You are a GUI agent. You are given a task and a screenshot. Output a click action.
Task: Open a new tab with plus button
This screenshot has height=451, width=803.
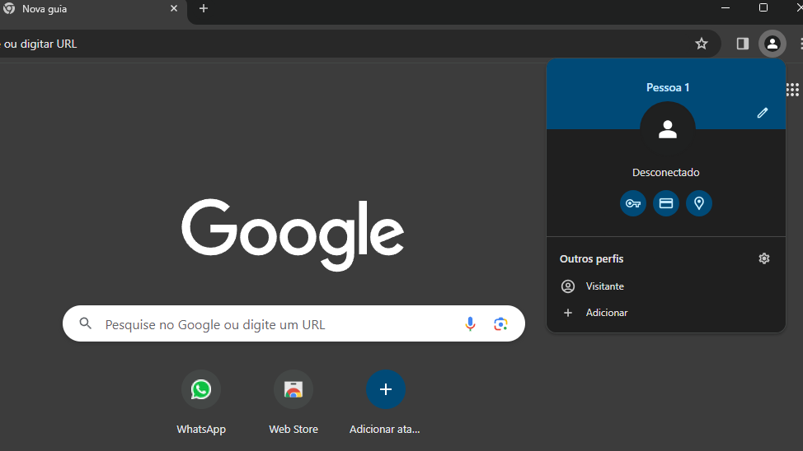tap(204, 8)
